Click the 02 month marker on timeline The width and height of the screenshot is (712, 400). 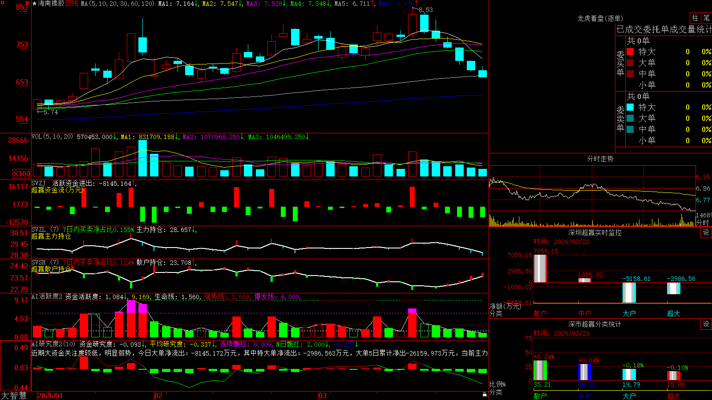click(x=158, y=396)
